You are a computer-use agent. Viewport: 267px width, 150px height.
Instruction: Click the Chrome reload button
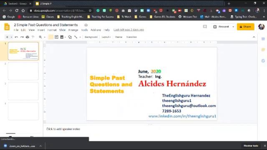click(x=17, y=10)
